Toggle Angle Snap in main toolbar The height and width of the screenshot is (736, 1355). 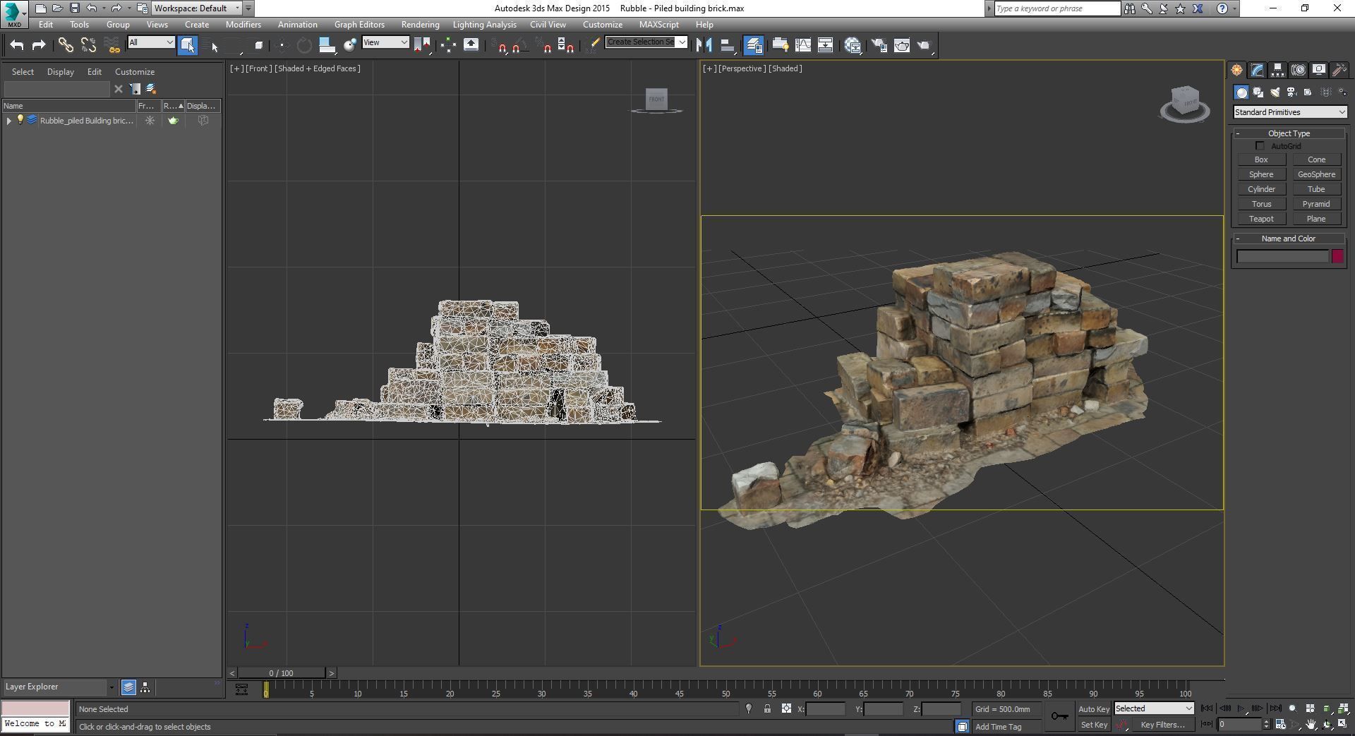tap(519, 45)
